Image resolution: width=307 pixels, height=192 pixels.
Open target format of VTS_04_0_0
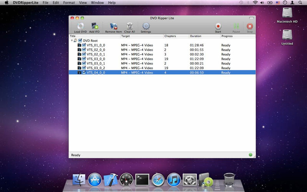click(x=137, y=73)
